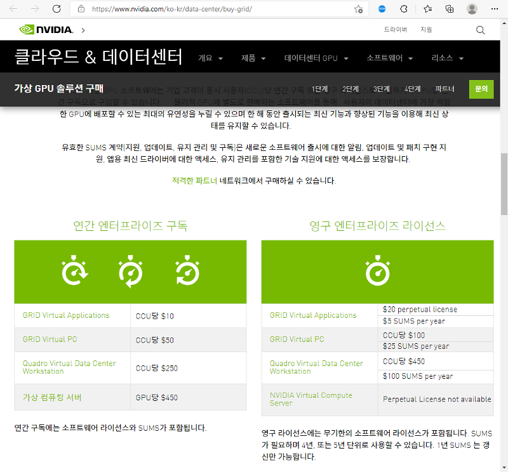Screen dimensions: 508x472
Task: Reload the page with refresh icon
Action: [x=57, y=9]
